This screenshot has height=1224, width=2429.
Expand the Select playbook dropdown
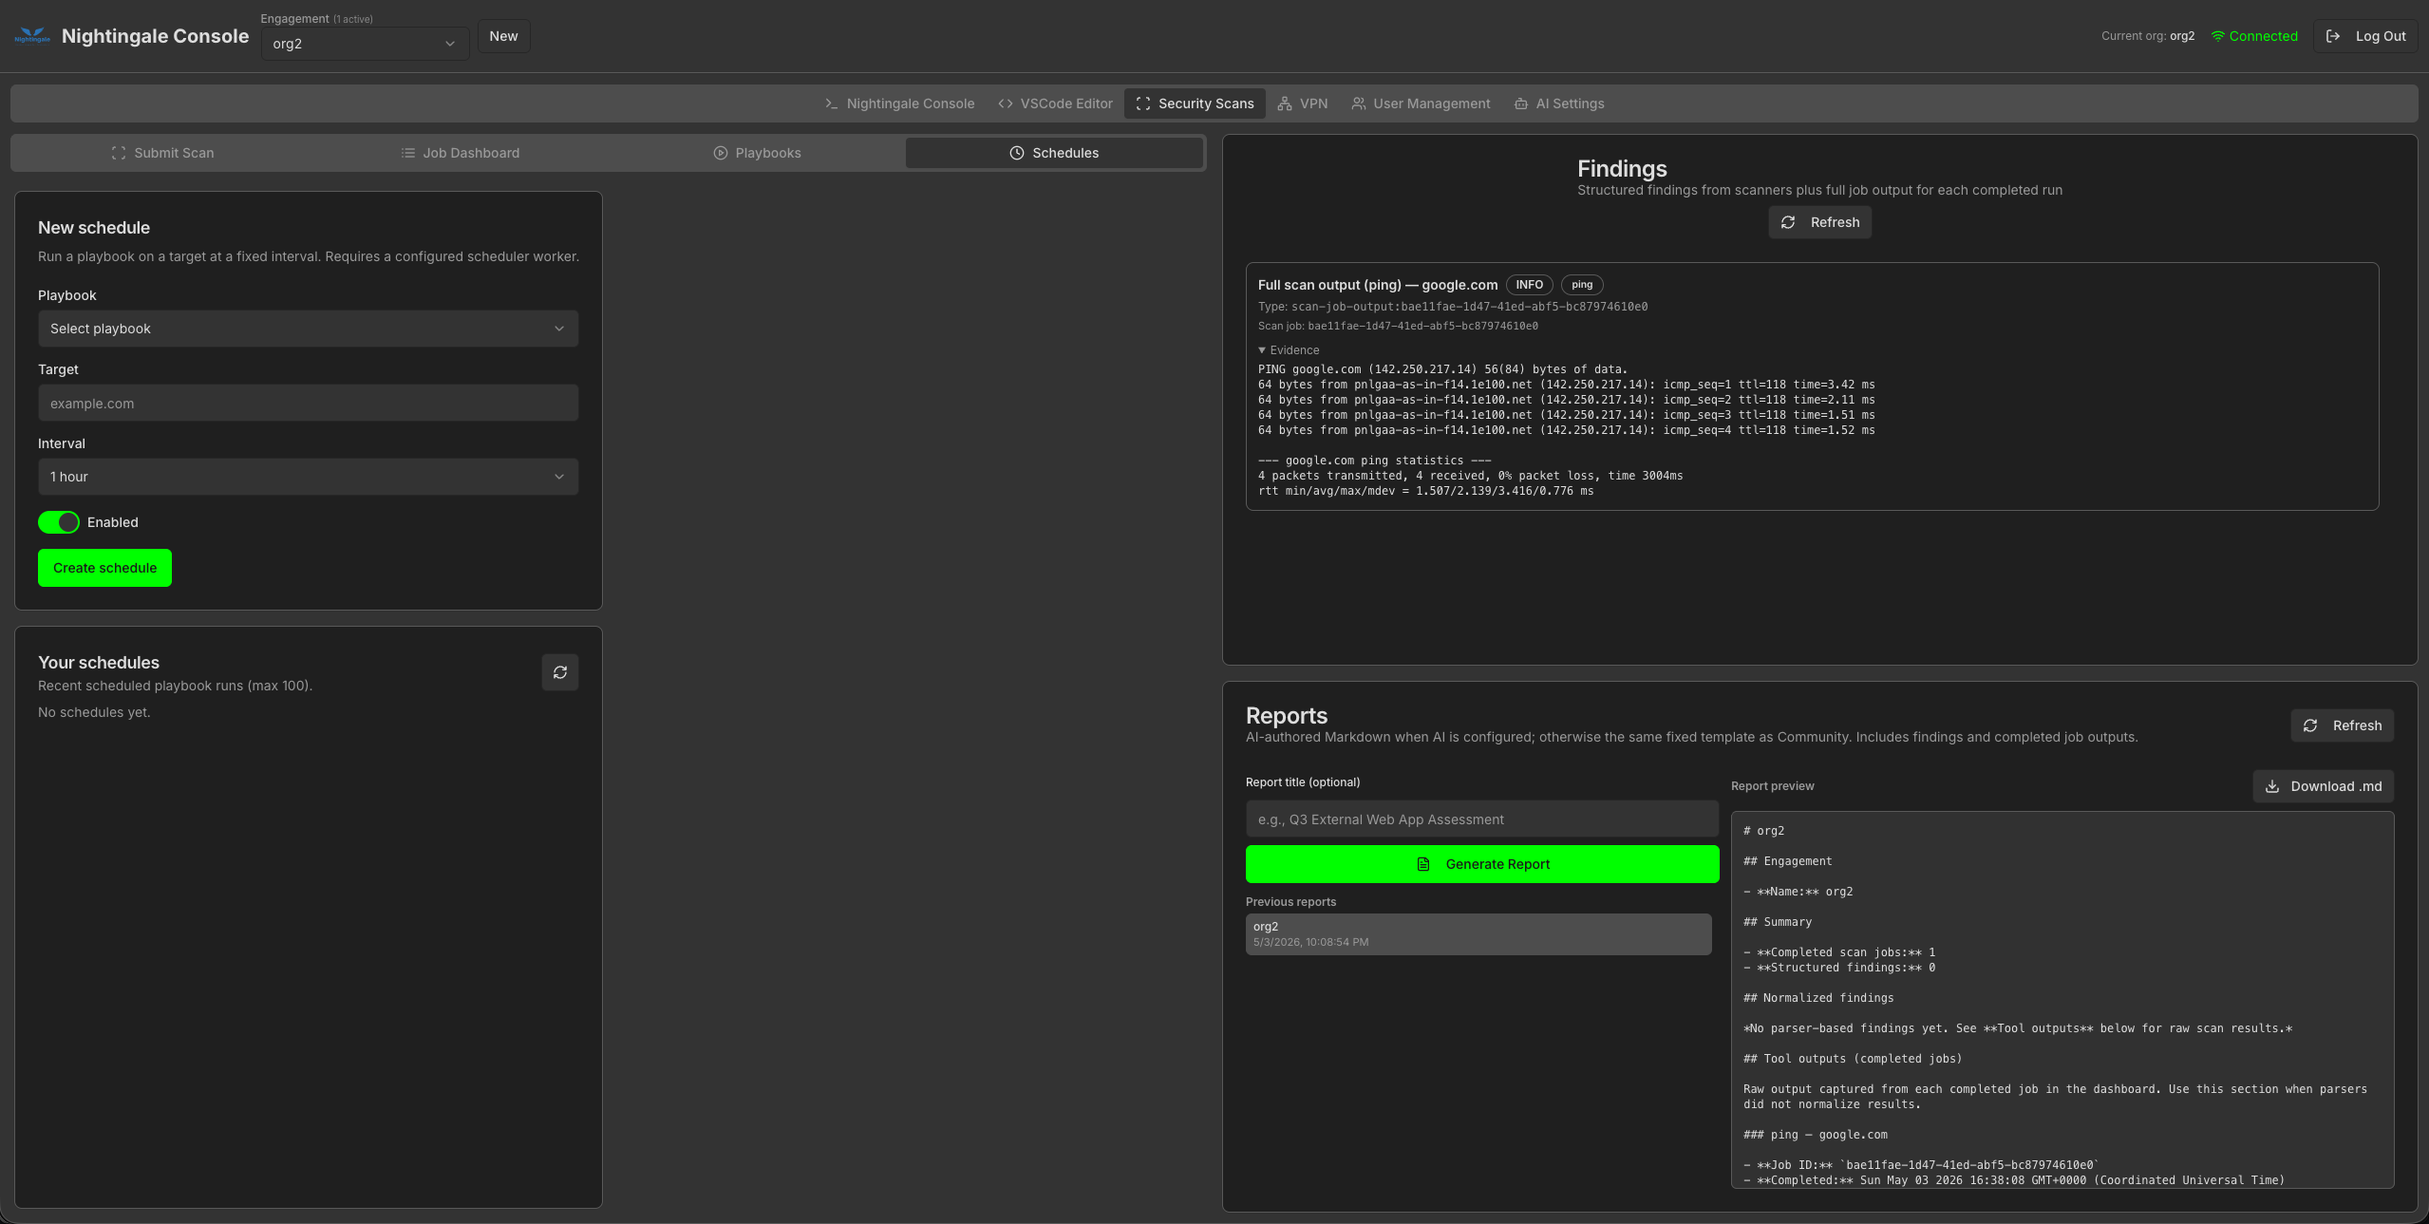[x=308, y=329]
